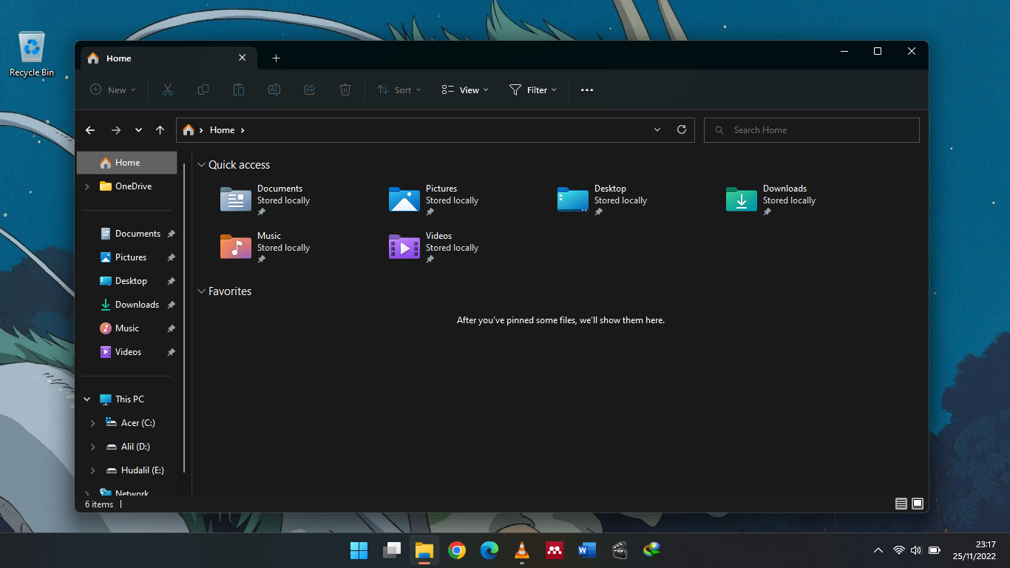Show hidden system tray icons
Image resolution: width=1010 pixels, height=568 pixels.
(878, 550)
